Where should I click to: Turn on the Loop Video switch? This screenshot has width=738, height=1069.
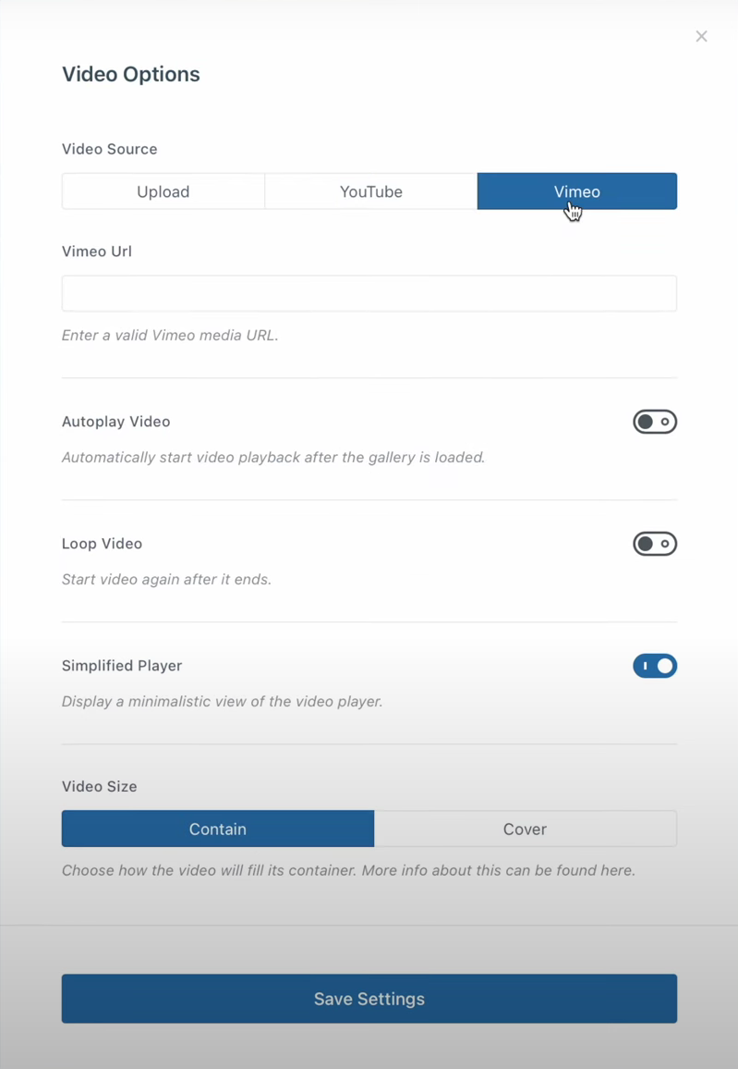point(654,544)
